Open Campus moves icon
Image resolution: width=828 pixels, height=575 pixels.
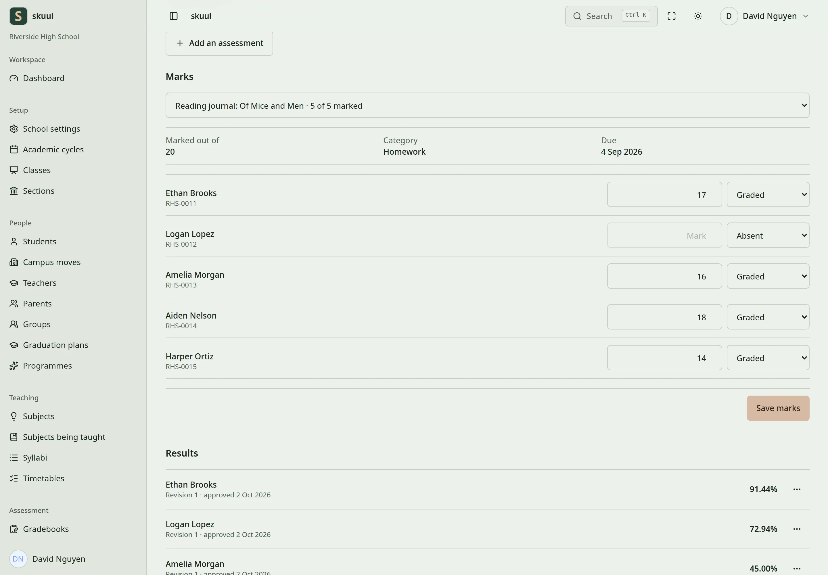[14, 262]
